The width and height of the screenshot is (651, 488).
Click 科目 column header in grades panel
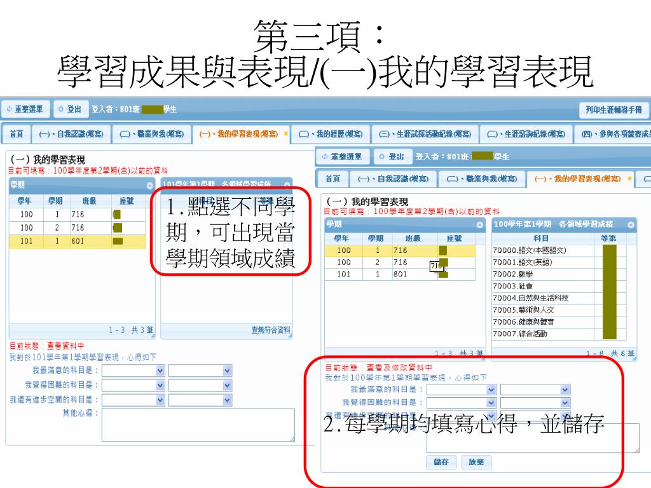point(541,239)
